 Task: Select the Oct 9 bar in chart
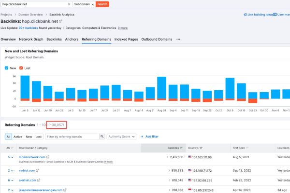click(230, 88)
